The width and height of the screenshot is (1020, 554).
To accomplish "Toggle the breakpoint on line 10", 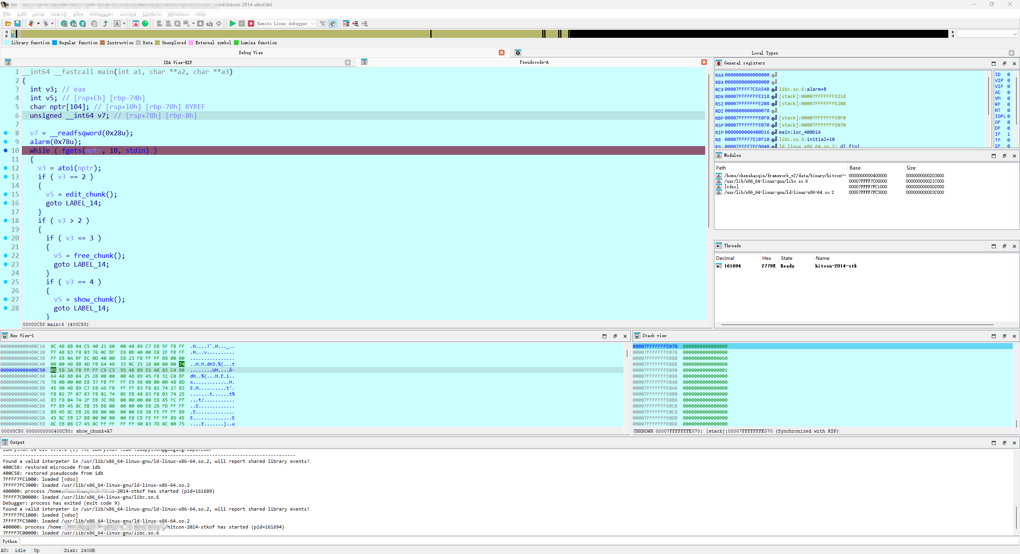I will coord(6,150).
